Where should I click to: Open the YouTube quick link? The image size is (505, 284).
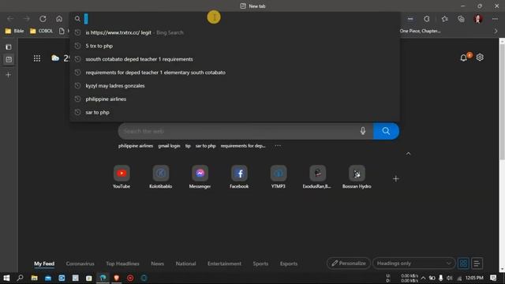[122, 177]
